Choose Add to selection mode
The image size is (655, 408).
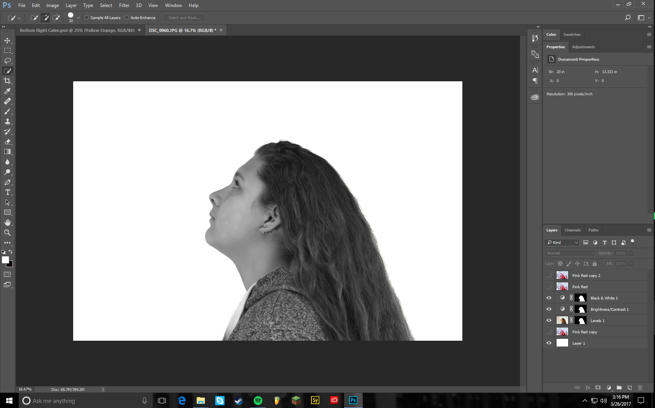click(45, 18)
